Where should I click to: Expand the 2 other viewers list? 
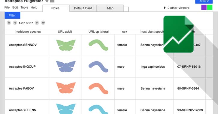pyautogui.click(x=177, y=8)
